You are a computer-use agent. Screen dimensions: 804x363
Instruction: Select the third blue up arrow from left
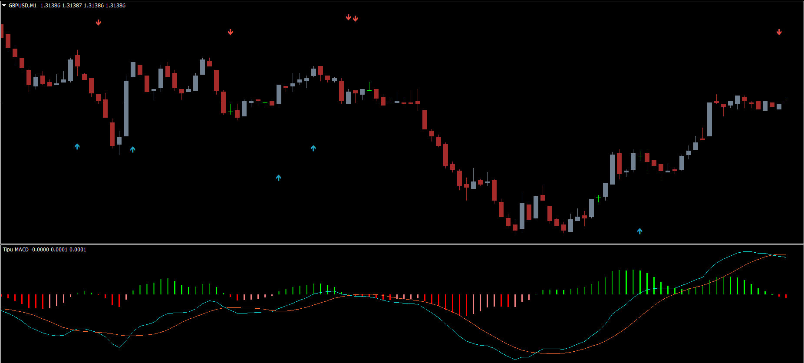pyautogui.click(x=279, y=178)
